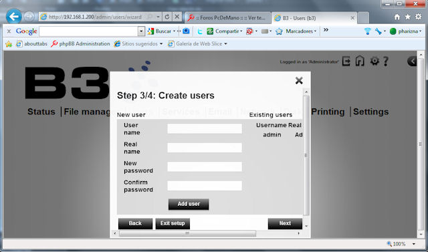Click the Add user button
The height and width of the screenshot is (252, 428).
tap(189, 204)
